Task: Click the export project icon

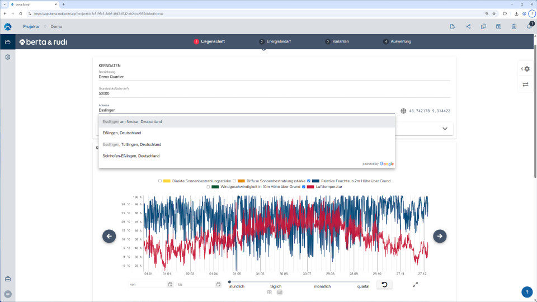Action: coord(453,26)
